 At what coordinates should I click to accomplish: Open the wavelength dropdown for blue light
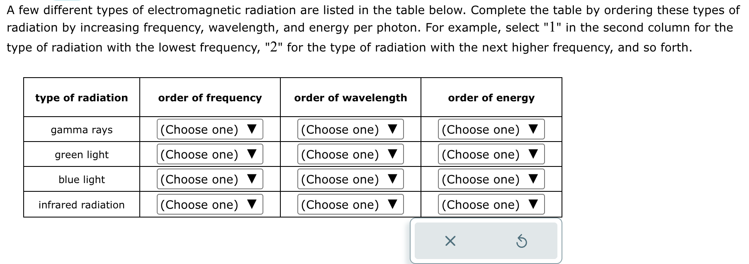(x=350, y=179)
